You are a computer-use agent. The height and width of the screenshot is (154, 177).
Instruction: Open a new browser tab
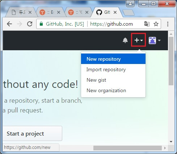128,13
